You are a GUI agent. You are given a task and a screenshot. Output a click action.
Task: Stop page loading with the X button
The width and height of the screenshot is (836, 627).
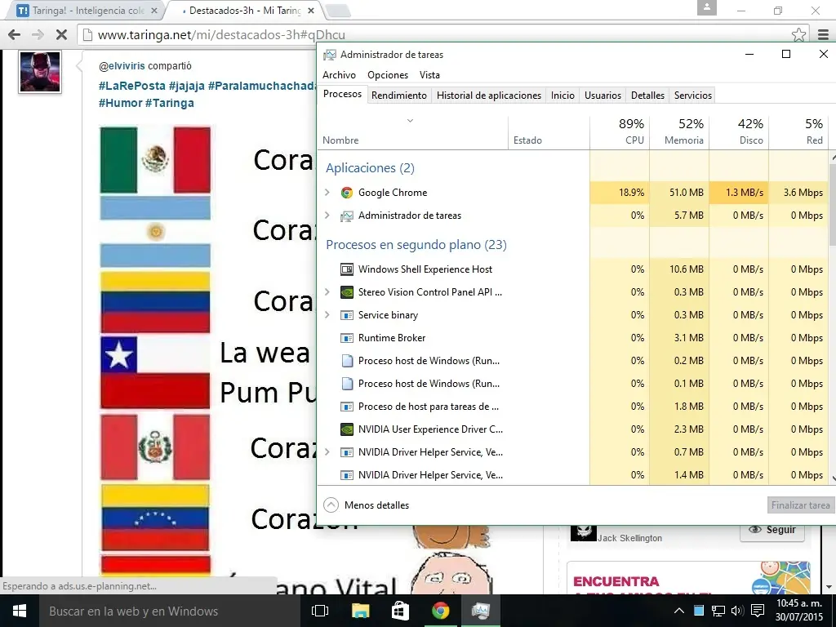coord(61,35)
